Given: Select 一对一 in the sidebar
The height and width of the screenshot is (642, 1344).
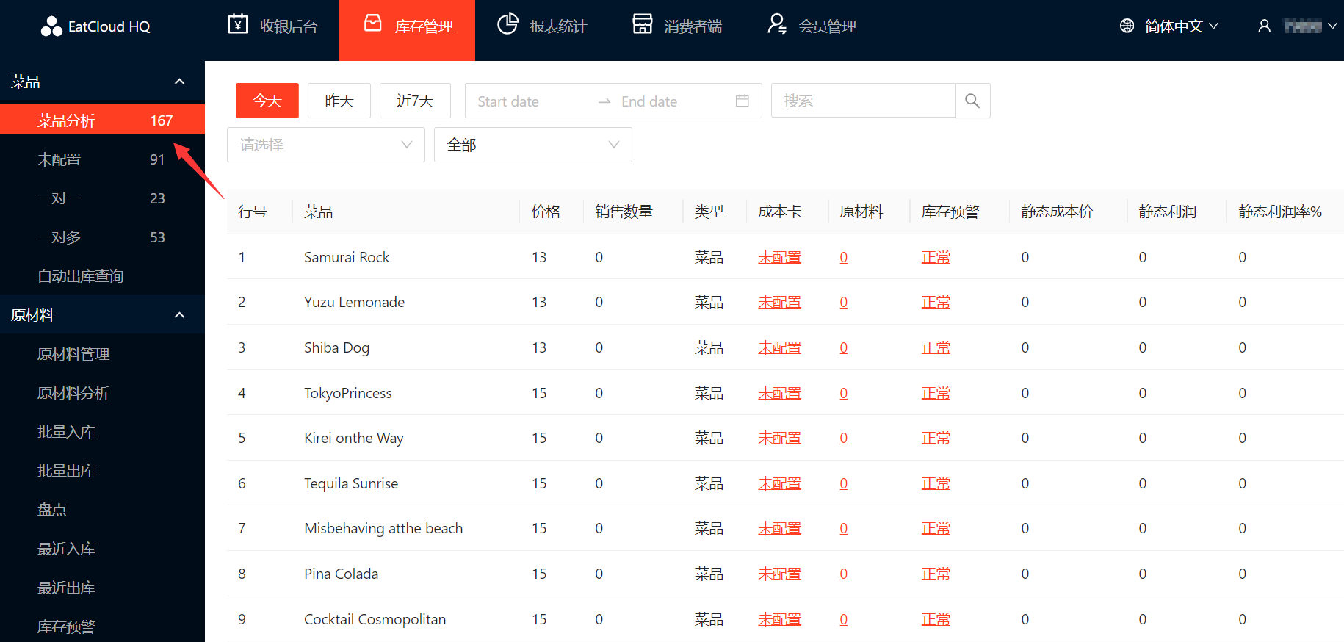Looking at the screenshot, I should point(102,198).
